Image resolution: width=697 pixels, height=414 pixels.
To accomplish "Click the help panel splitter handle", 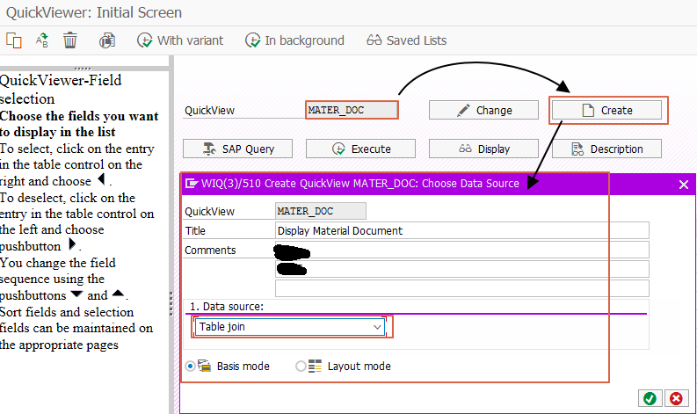I will point(171,303).
